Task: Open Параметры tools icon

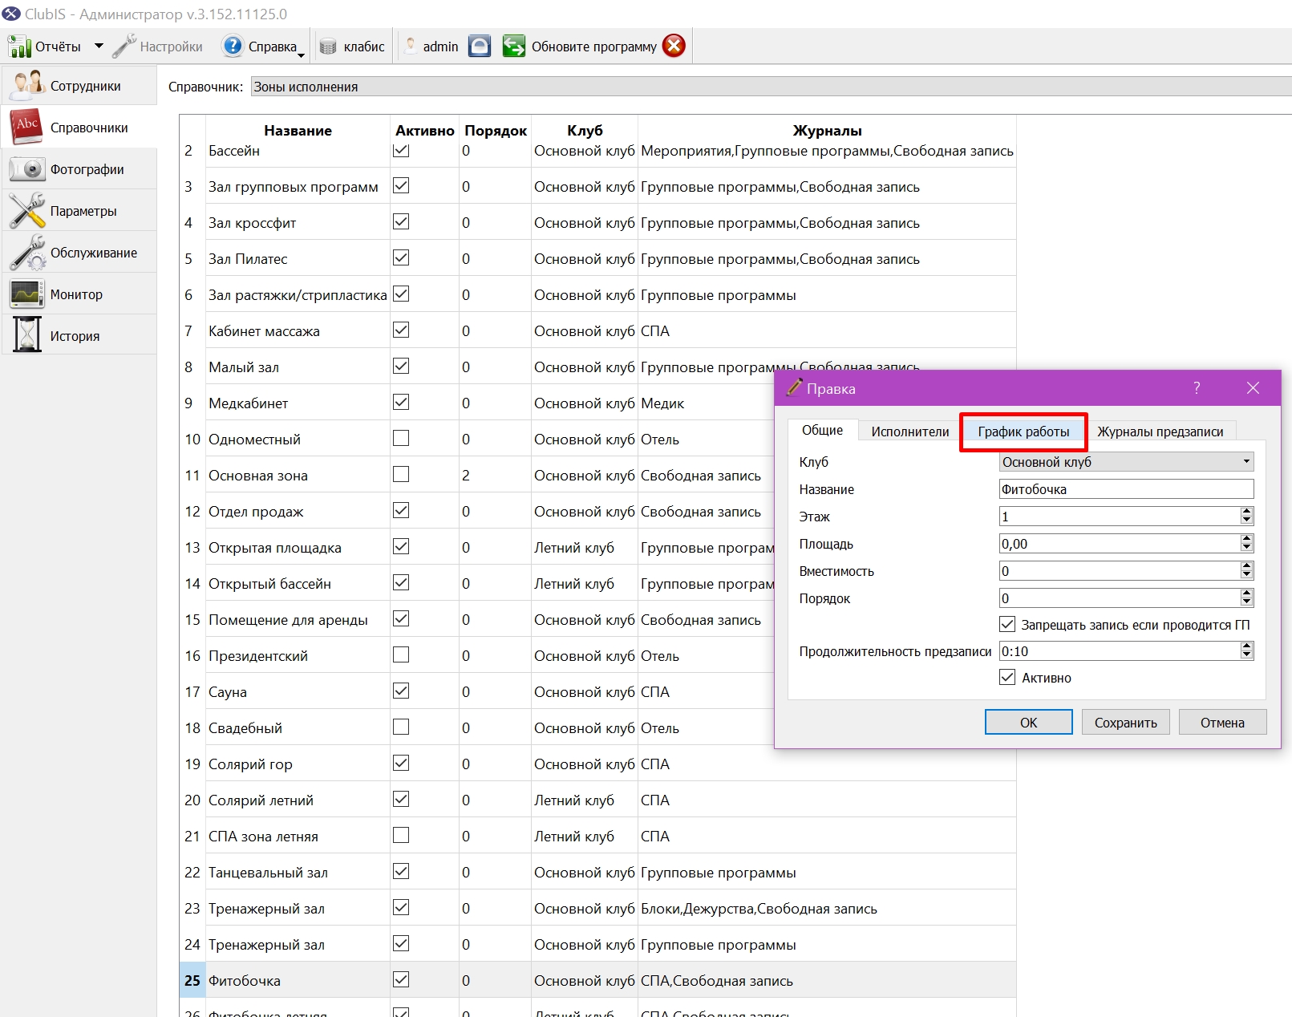Action: (x=26, y=211)
